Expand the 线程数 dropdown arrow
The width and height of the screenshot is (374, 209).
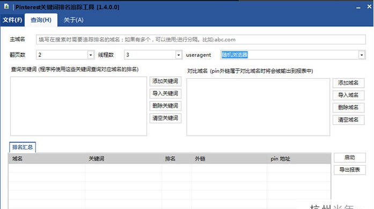coord(178,55)
